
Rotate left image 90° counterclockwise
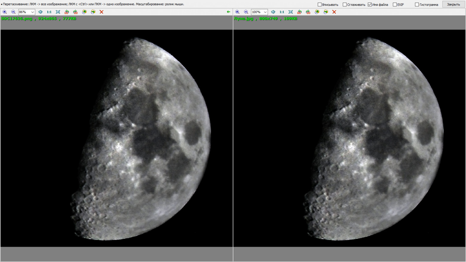(x=67, y=12)
